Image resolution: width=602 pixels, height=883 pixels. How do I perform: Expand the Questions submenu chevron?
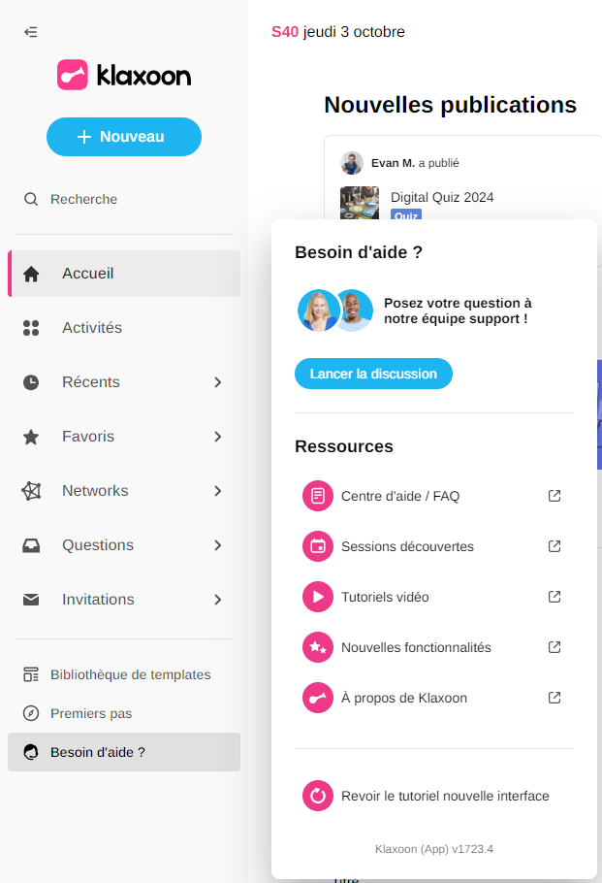pyautogui.click(x=218, y=545)
